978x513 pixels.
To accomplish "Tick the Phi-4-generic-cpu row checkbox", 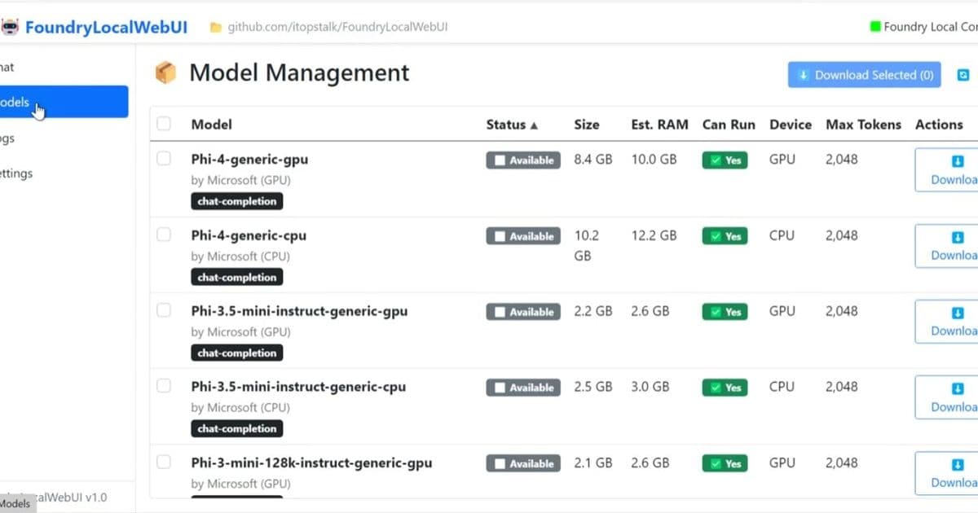I will [164, 235].
